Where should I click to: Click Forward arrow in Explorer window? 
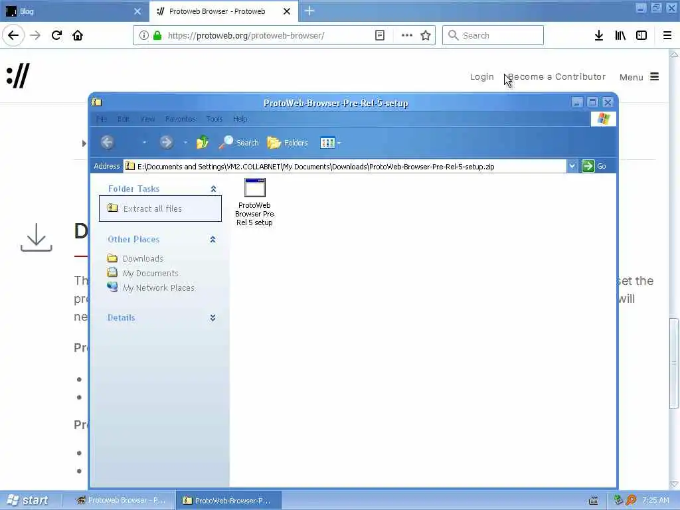coord(166,142)
